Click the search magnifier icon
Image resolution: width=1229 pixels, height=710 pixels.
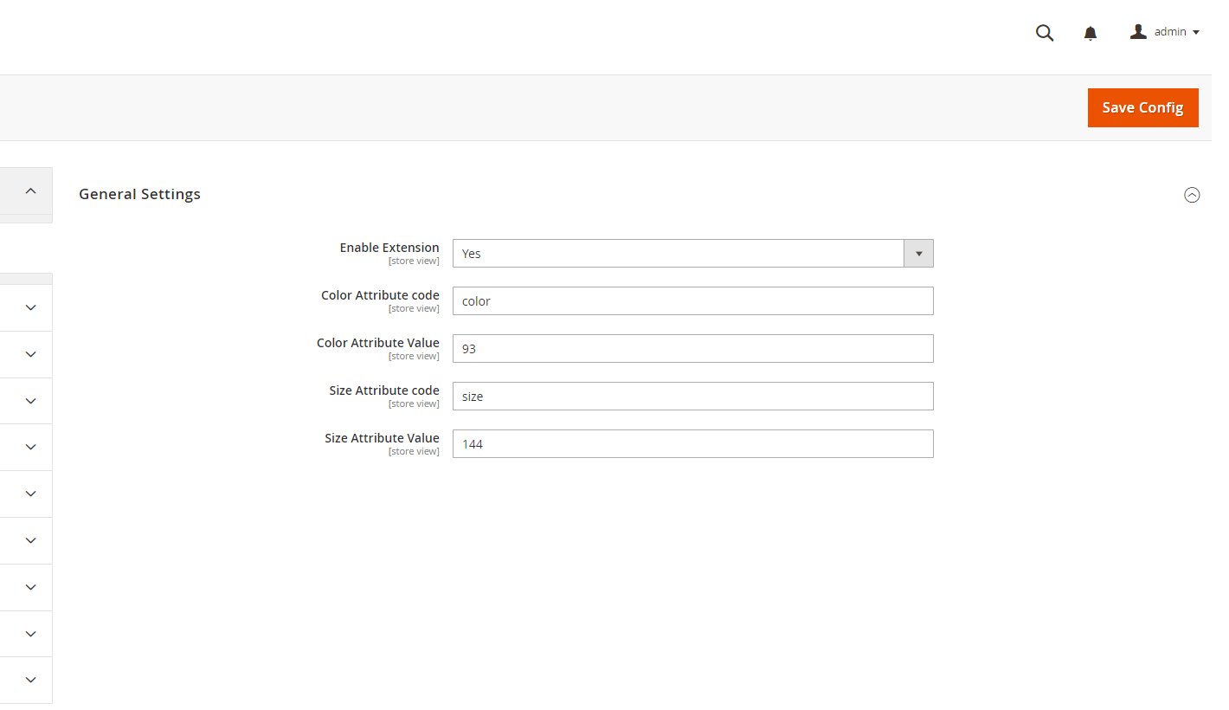tap(1045, 33)
